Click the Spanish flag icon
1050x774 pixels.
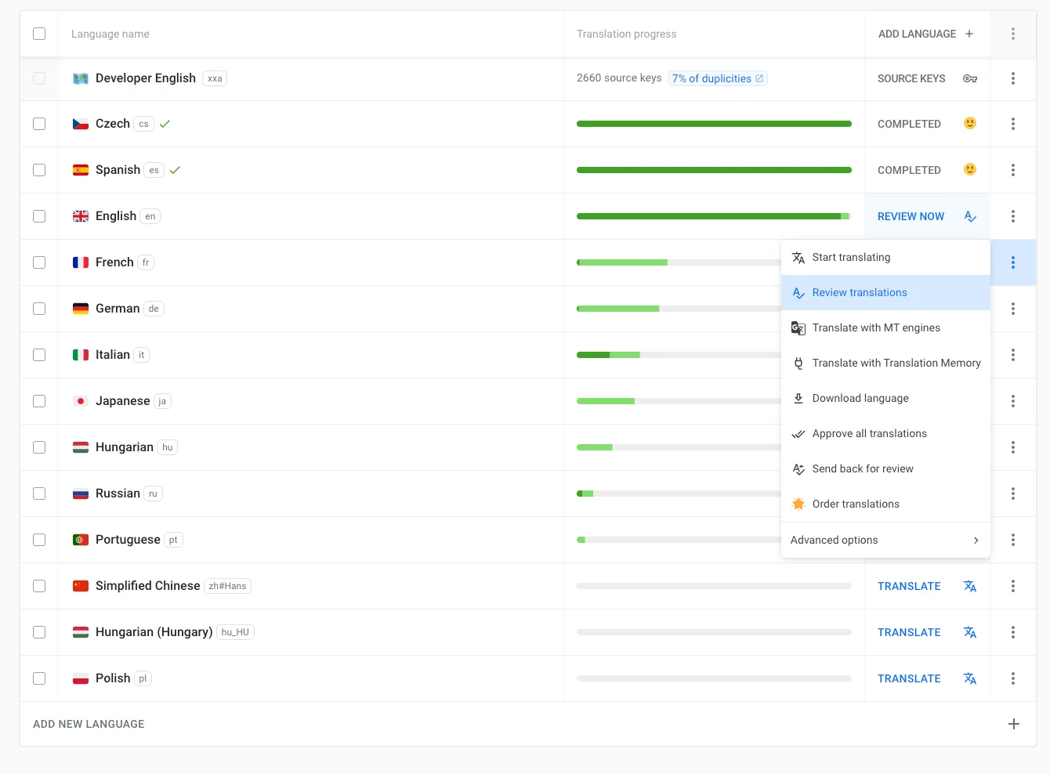[x=81, y=170]
